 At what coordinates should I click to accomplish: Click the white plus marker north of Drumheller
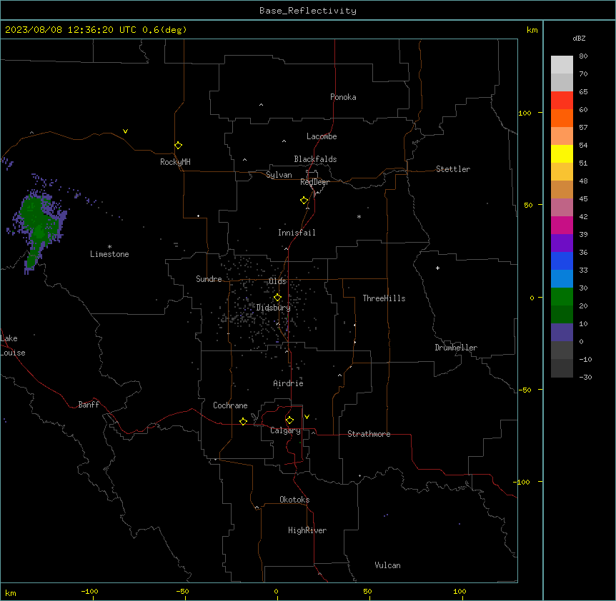[x=437, y=268]
